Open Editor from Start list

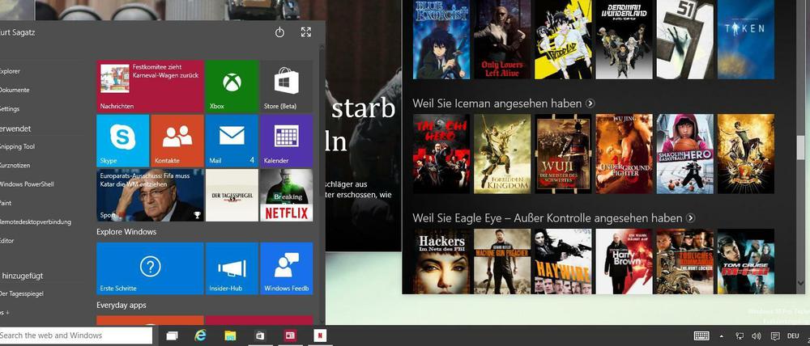[7, 241]
